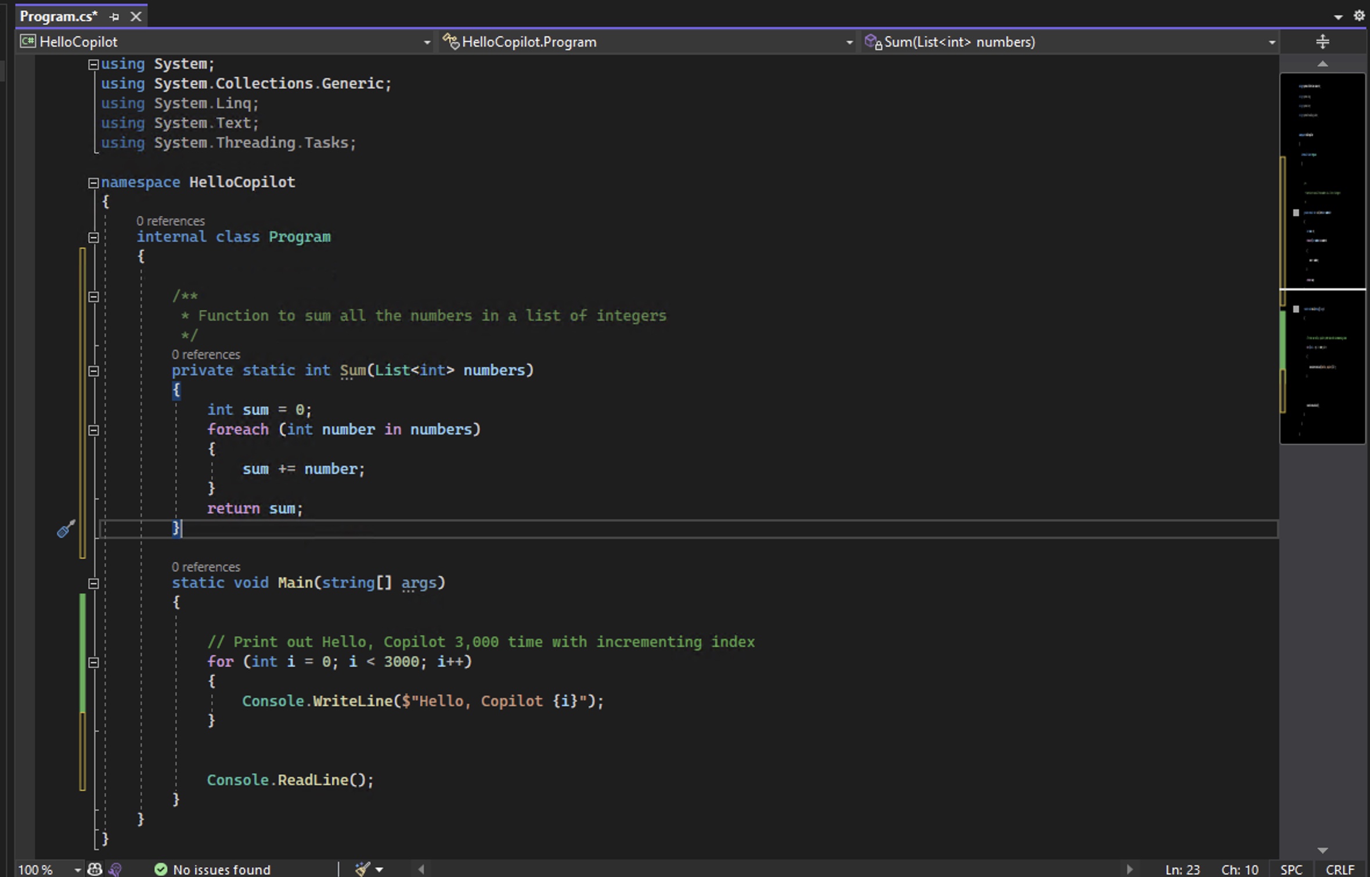This screenshot has width=1370, height=877.
Task: Click the Ln: 23 line indicator
Action: coord(1182,869)
